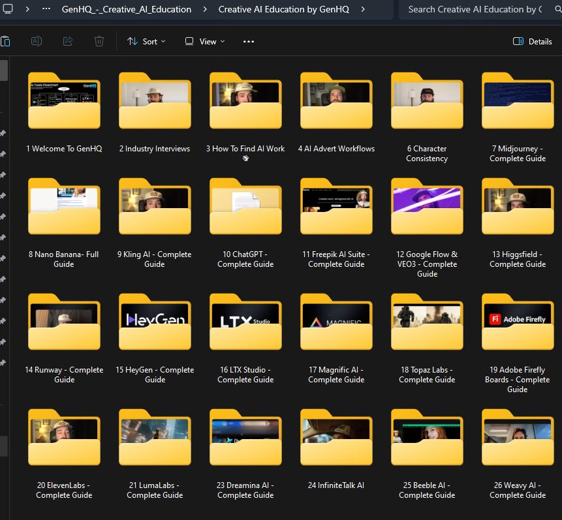
Task: Click Creative AI Education by GenHQ breadcrumb
Action: 283,9
